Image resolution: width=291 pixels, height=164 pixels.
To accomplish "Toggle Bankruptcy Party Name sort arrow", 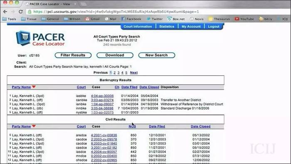I will [x=34, y=87].
